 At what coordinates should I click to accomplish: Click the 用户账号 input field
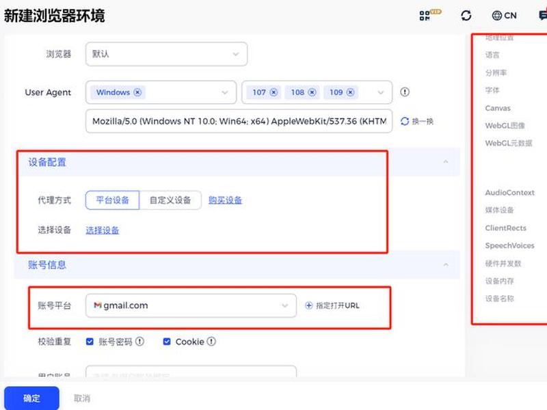pyautogui.click(x=191, y=372)
